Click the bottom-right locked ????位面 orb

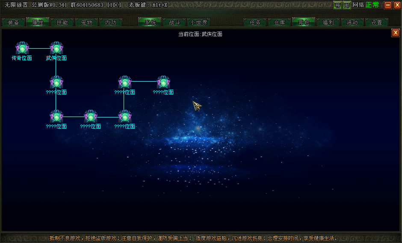click(x=125, y=116)
